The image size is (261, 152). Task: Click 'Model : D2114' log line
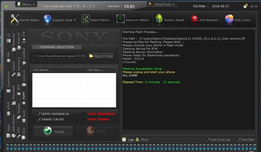133,59
